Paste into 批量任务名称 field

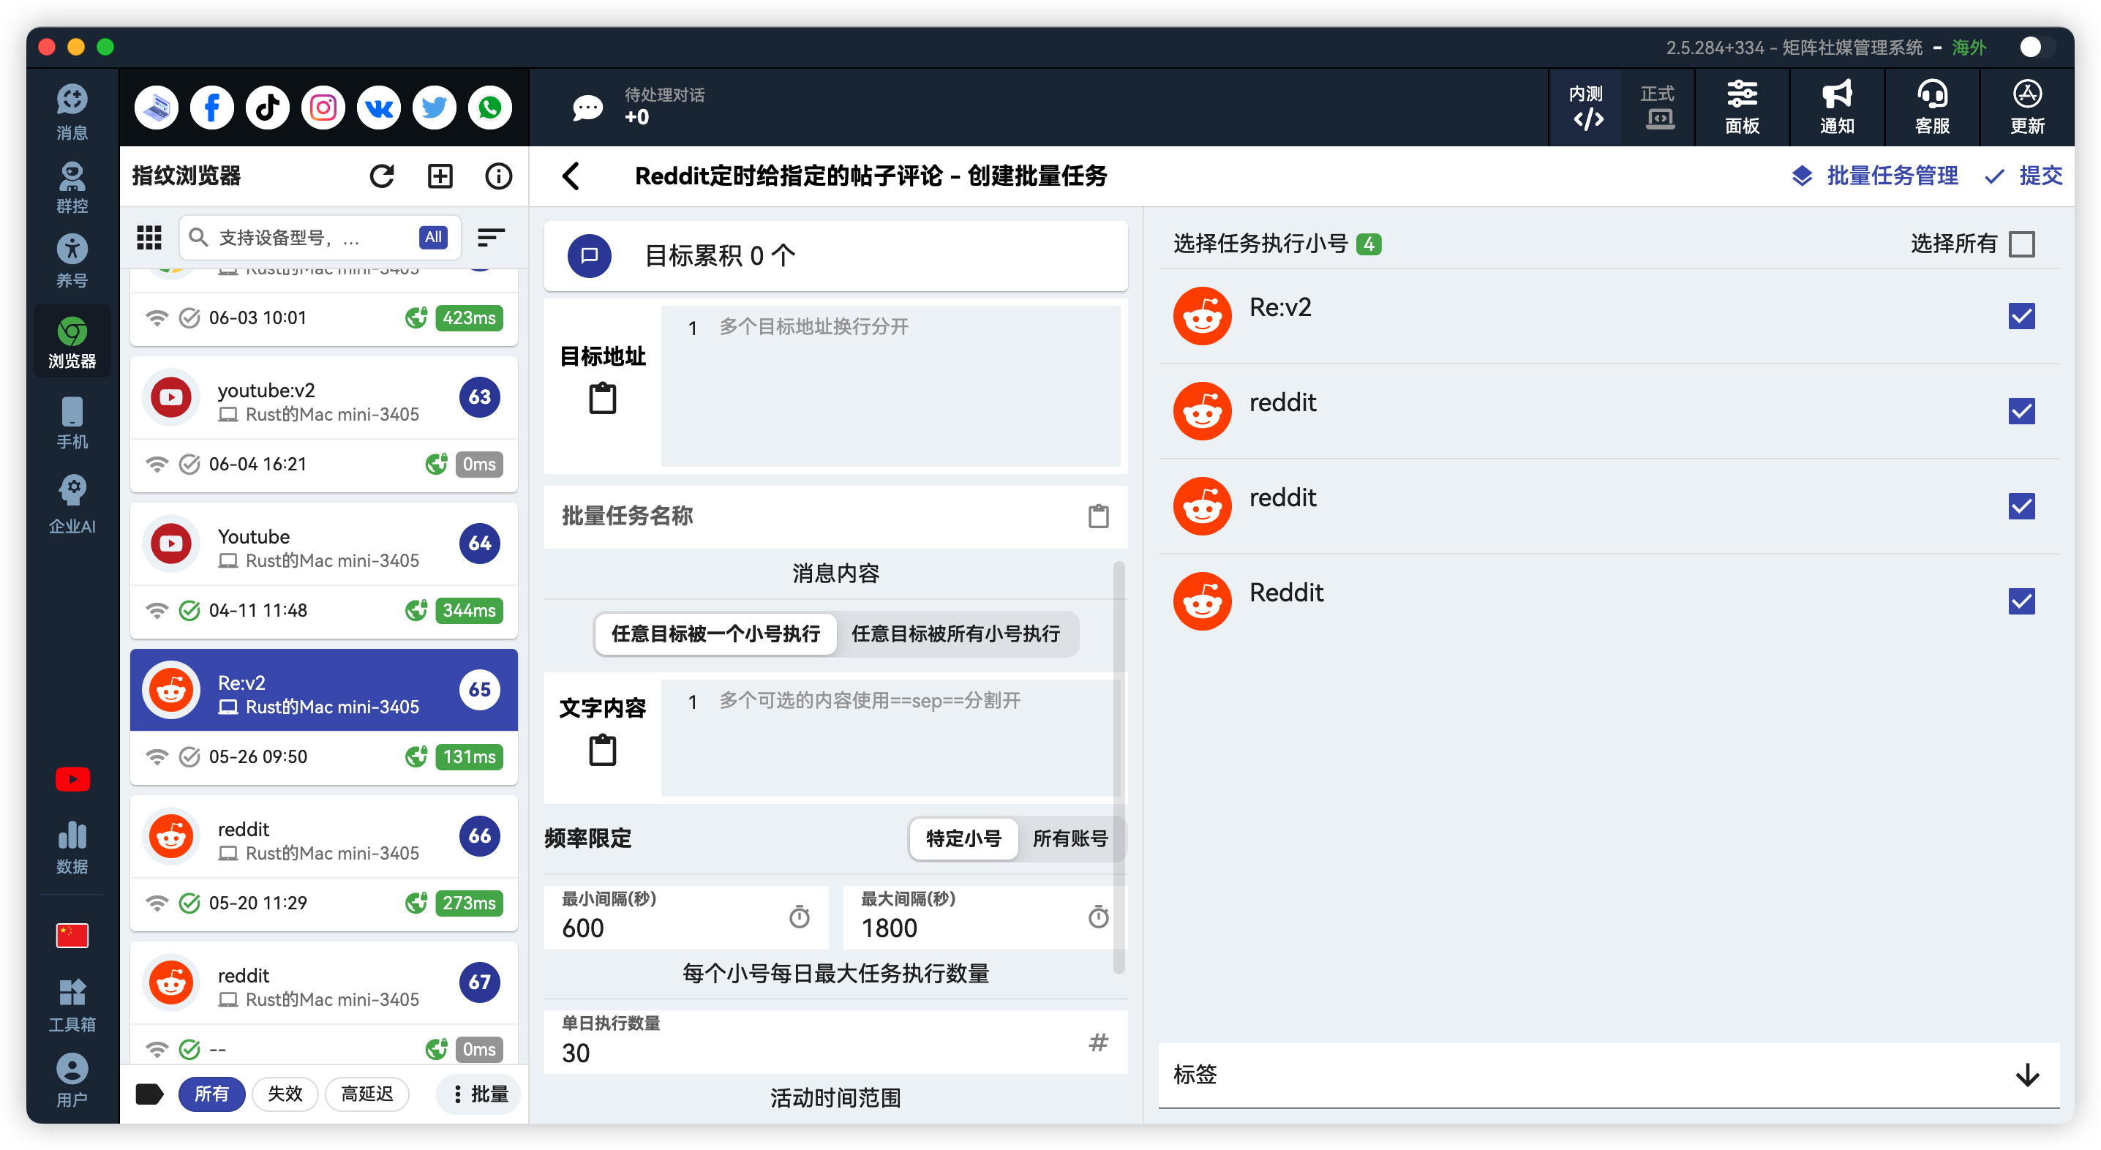pos(1098,516)
